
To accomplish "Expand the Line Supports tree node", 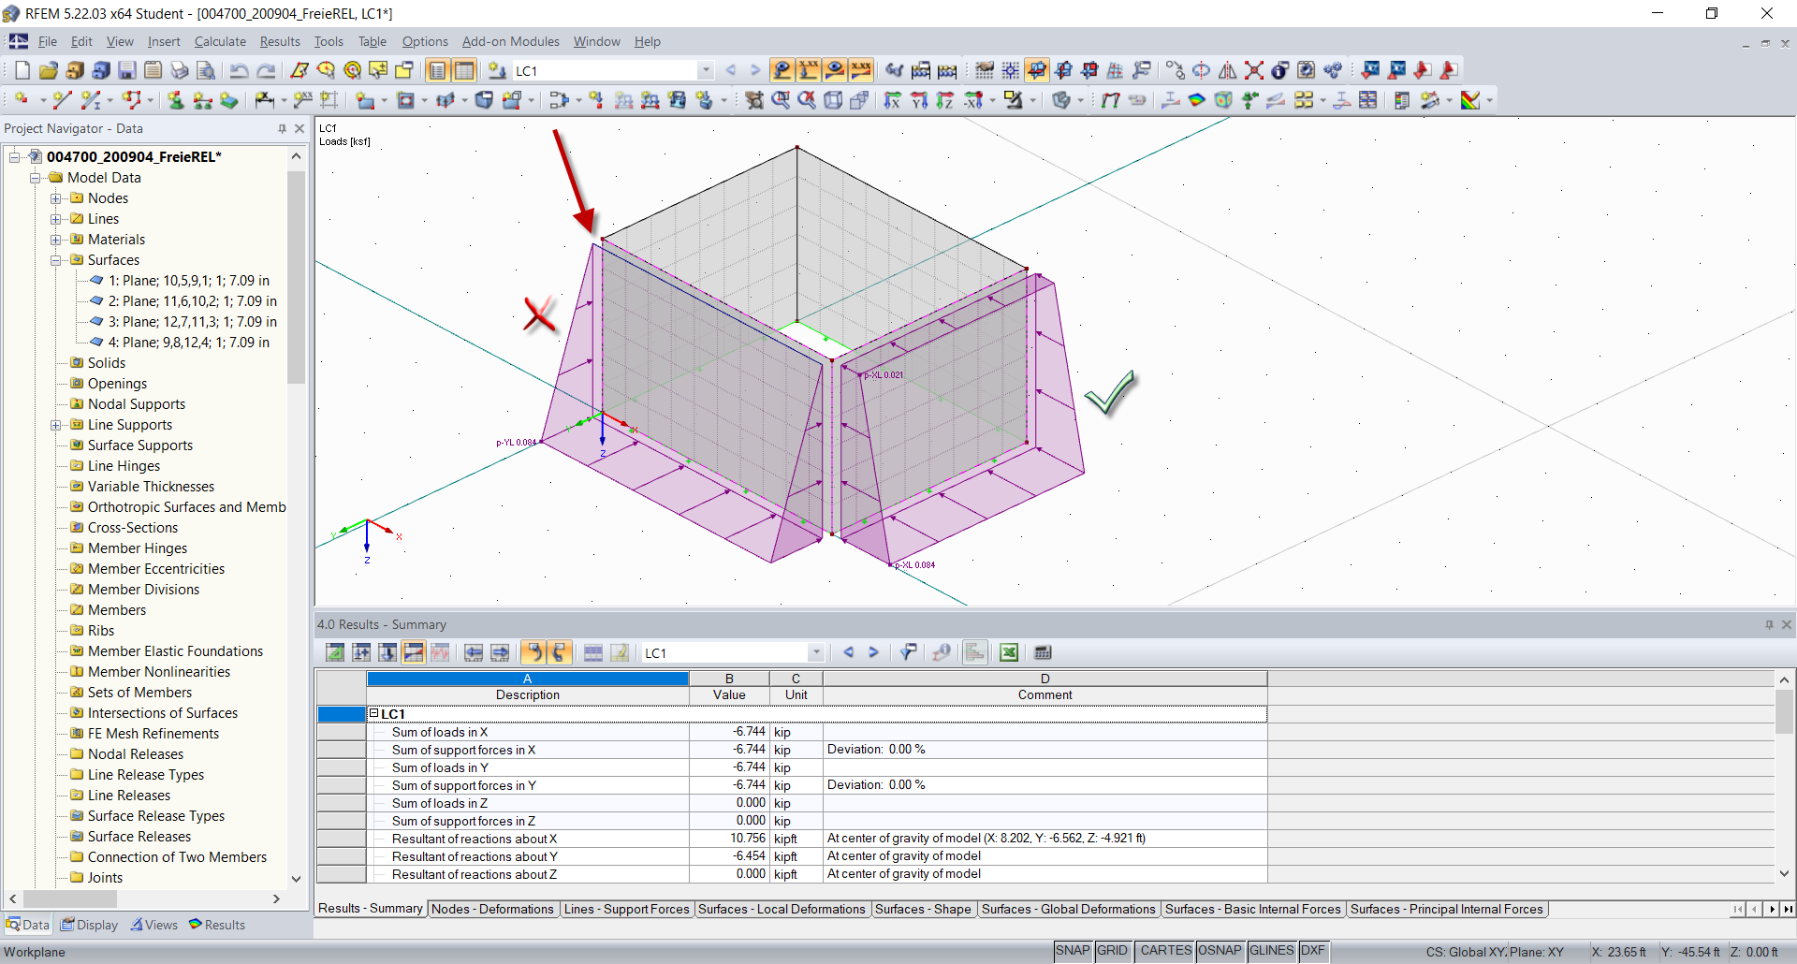I will pos(55,425).
